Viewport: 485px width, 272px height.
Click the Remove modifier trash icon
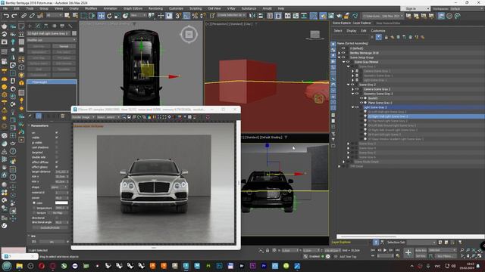click(x=62, y=116)
